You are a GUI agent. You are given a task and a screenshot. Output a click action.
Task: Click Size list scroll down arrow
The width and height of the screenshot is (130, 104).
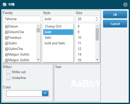[x=97, y=60]
